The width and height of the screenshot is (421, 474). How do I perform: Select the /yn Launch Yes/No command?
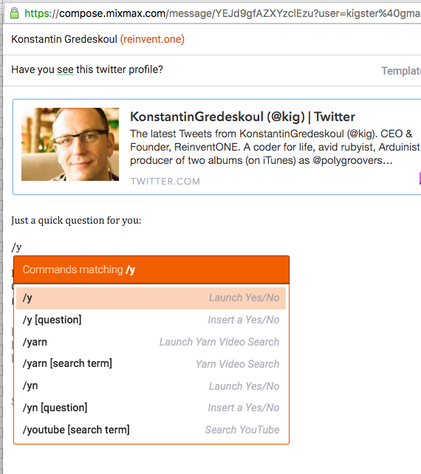pos(151,386)
